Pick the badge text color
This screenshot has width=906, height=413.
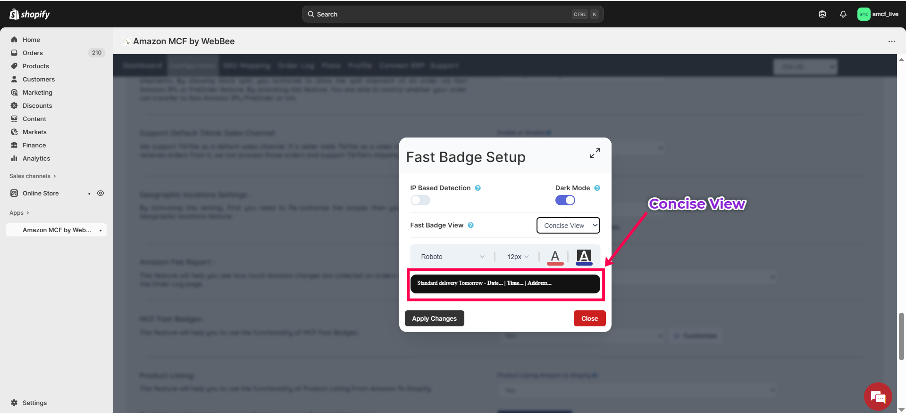pyautogui.click(x=555, y=257)
